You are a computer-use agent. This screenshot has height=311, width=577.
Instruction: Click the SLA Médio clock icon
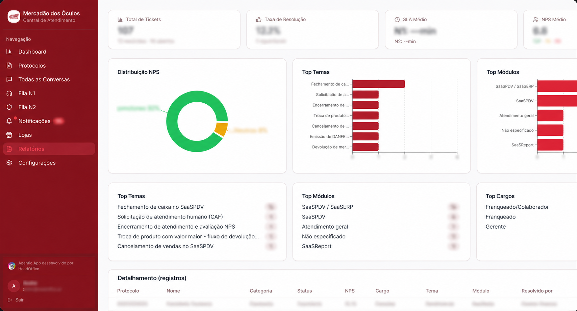click(397, 20)
